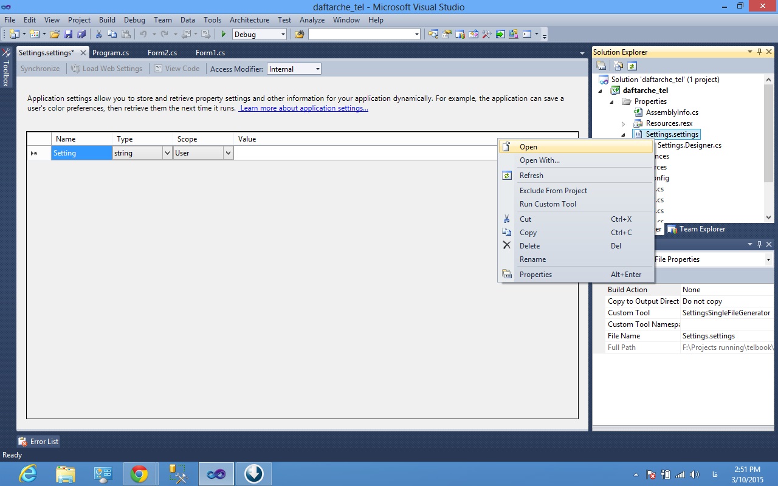Click the Save All toolbar icon
Image resolution: width=778 pixels, height=486 pixels.
(81, 35)
